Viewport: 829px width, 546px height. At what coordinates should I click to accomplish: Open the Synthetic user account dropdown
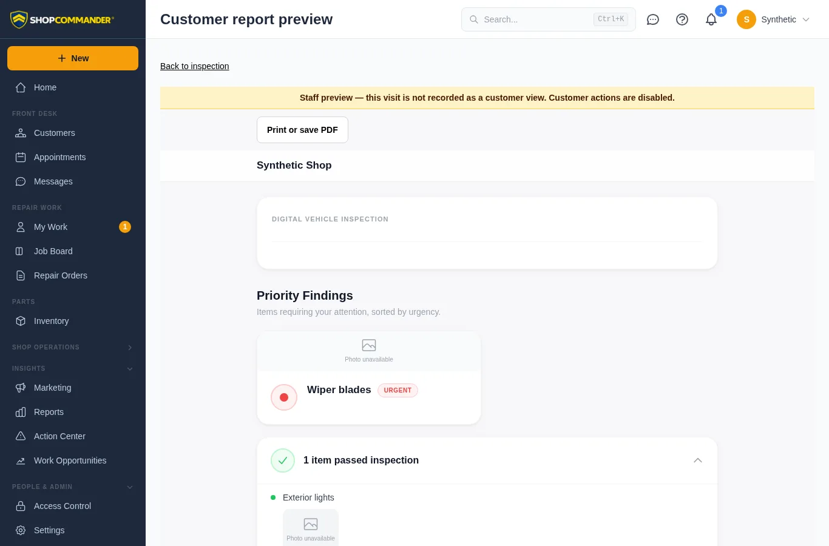[x=774, y=19]
